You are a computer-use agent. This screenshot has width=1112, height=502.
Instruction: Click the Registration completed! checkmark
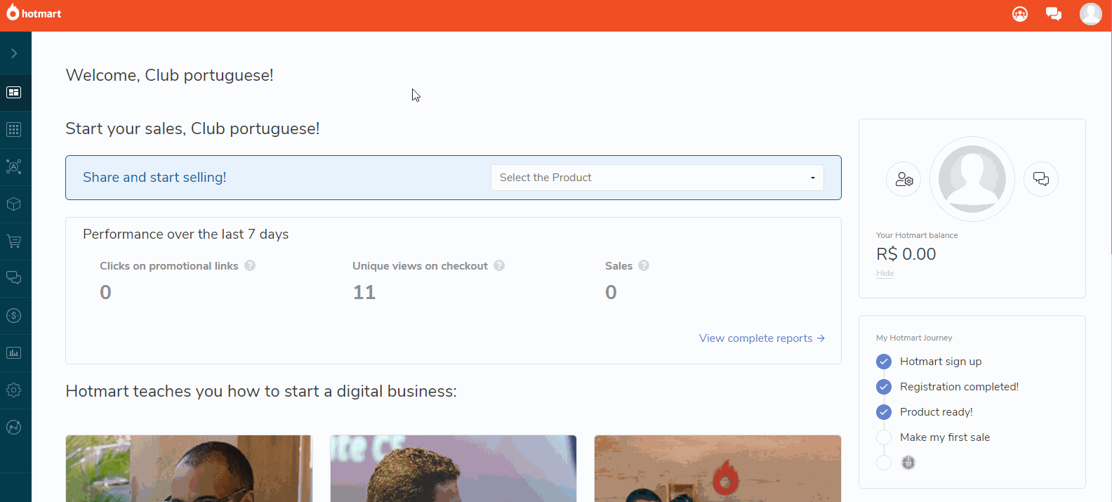click(884, 387)
